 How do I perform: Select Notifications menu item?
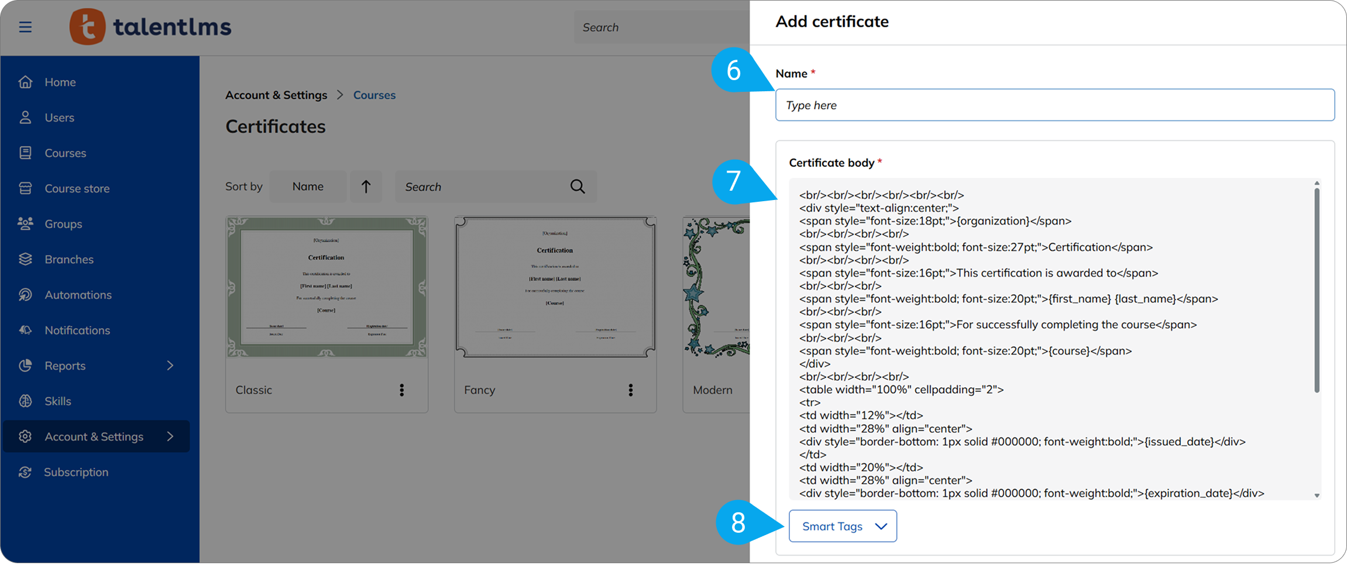[77, 330]
